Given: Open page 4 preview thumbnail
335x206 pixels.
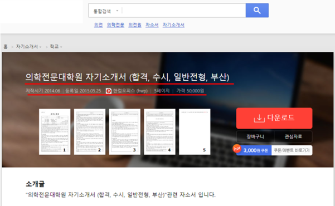Looking at the screenshot, I should coord(160,132).
